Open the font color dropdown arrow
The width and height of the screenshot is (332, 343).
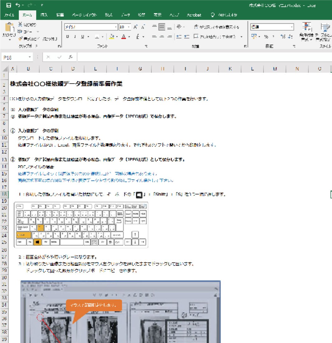(x=129, y=37)
